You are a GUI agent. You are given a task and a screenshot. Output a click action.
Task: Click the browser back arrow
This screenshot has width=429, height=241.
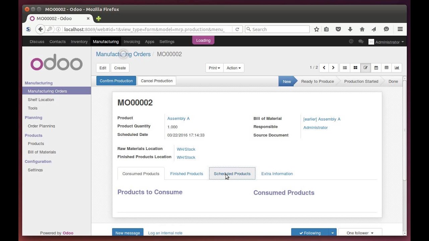click(41, 29)
